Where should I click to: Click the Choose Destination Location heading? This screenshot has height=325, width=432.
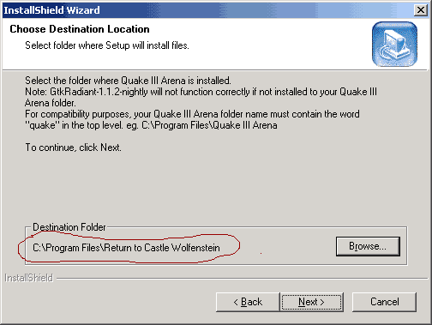(x=80, y=29)
